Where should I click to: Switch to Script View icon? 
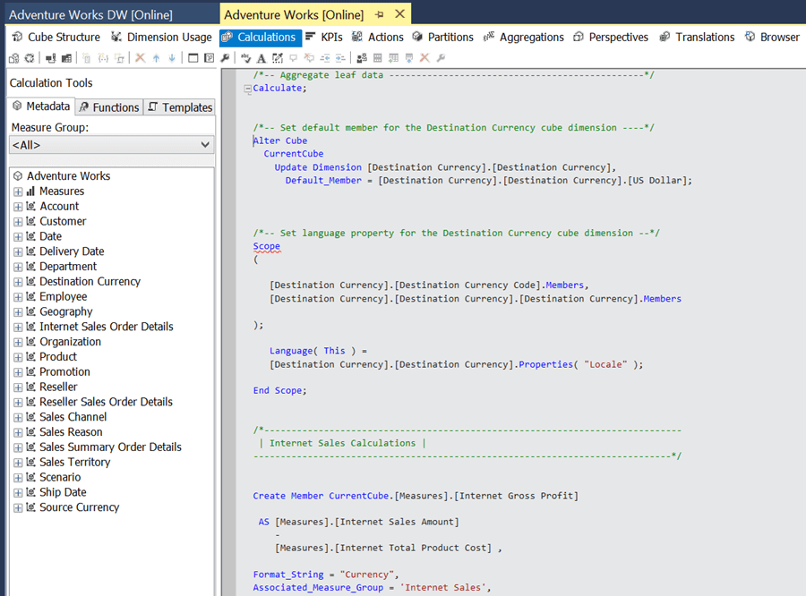209,58
